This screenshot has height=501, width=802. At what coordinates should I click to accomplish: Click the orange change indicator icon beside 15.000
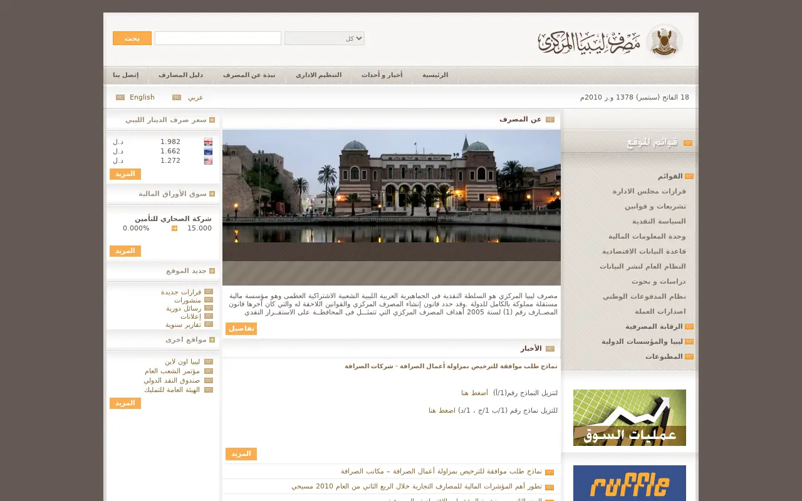(x=174, y=228)
